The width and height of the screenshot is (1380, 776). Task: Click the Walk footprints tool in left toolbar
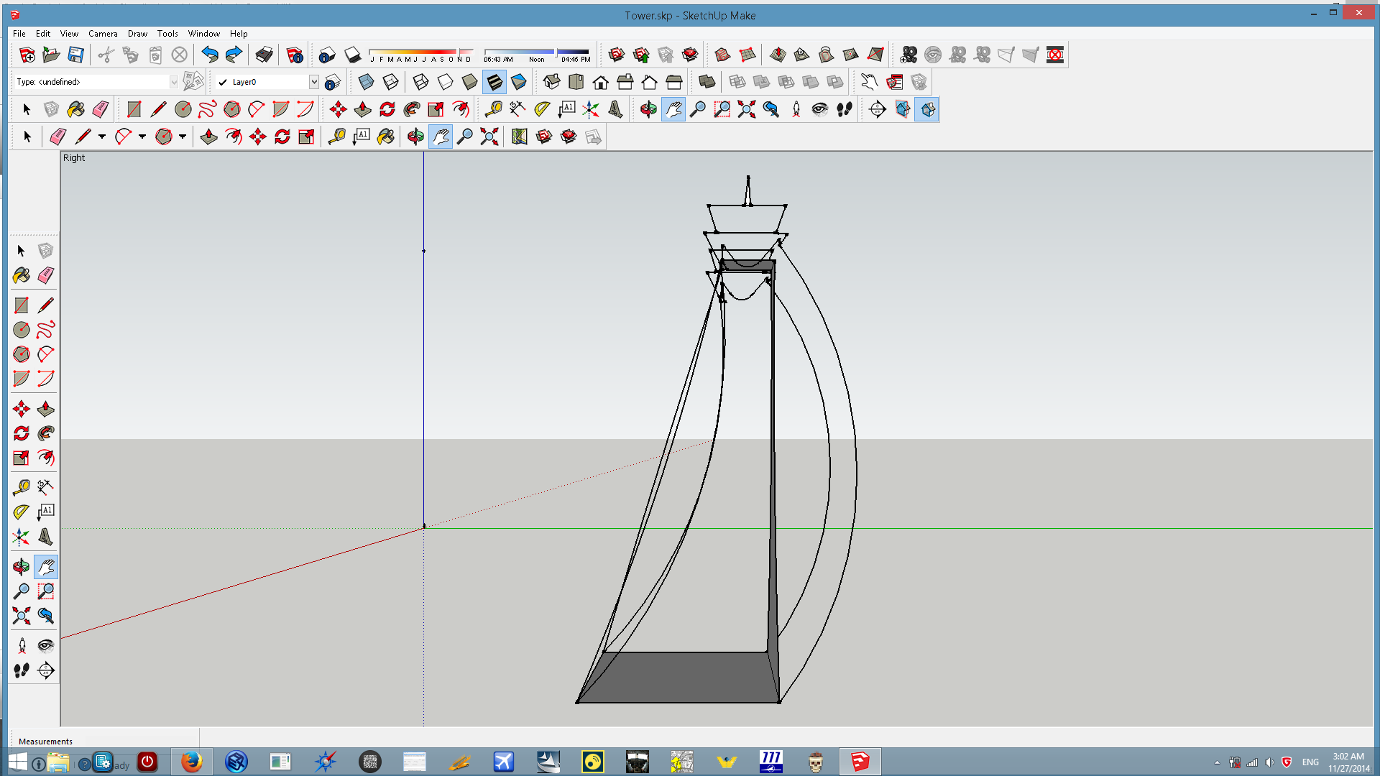(x=21, y=670)
